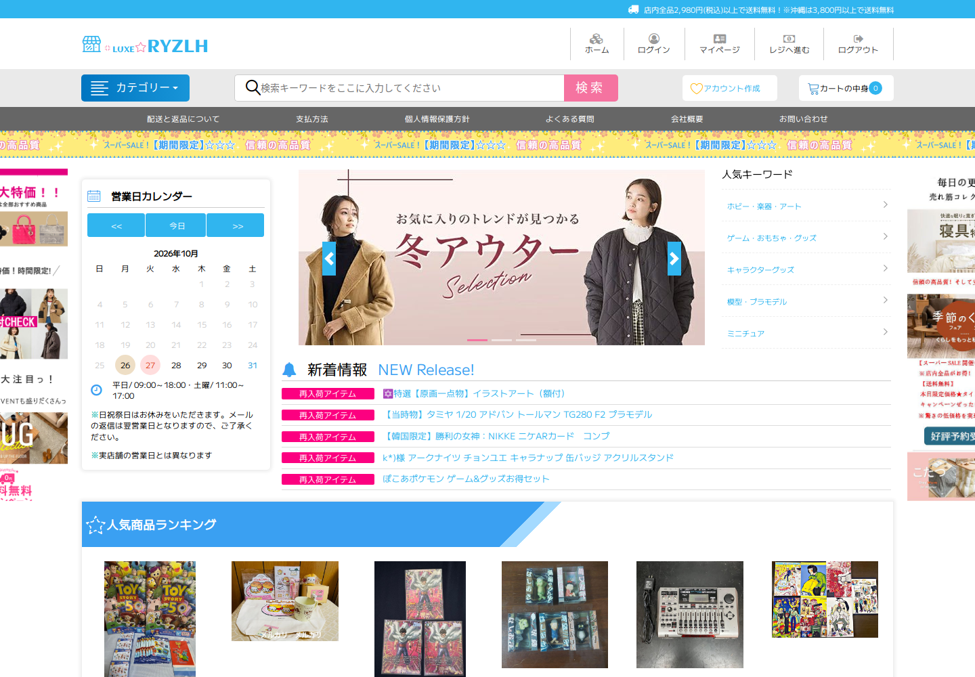Expand ゲーム・おもちゃ・グッズ keyword chevron
Image resolution: width=975 pixels, height=677 pixels.
pyautogui.click(x=885, y=236)
